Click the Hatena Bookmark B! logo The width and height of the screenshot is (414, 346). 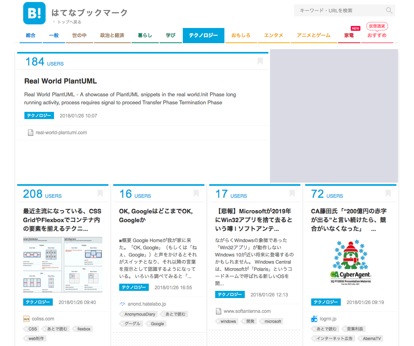(x=34, y=13)
